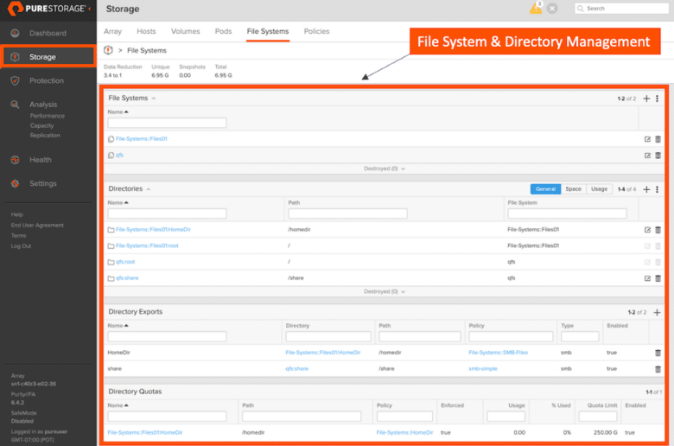Delete the qfs file system
This screenshot has height=446, width=674.
[x=658, y=156]
